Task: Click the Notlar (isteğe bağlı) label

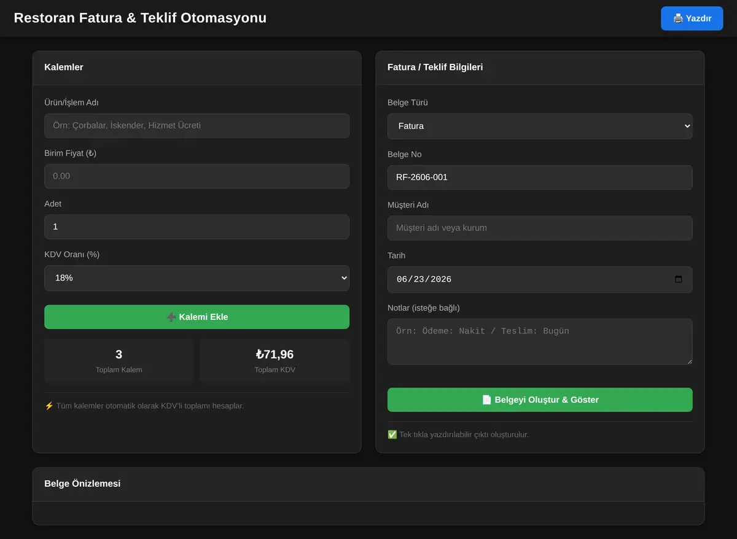Action: (424, 308)
